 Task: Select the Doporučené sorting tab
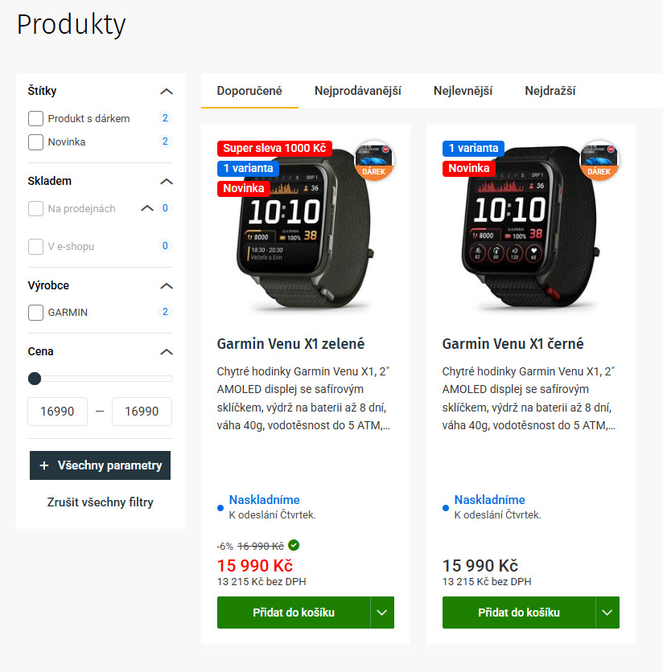(x=249, y=91)
